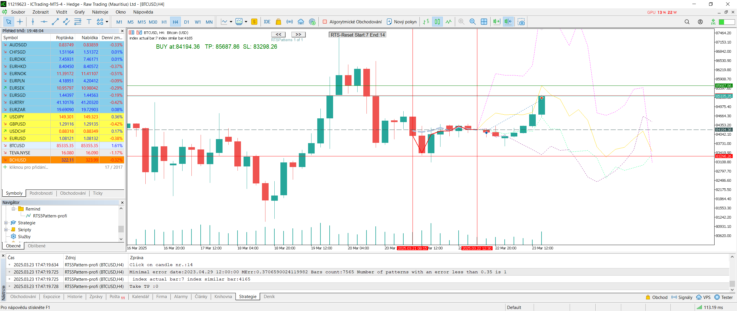Open the Tester link in status bar
The image size is (737, 311).
pyautogui.click(x=724, y=297)
